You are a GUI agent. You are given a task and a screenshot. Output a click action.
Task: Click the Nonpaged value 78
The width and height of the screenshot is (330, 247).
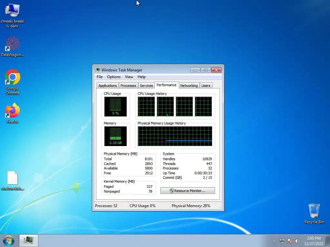click(x=150, y=191)
